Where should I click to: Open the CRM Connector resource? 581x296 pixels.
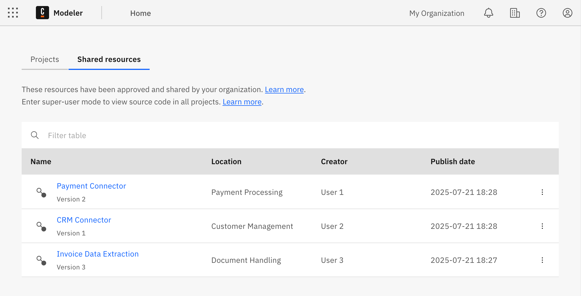click(84, 220)
